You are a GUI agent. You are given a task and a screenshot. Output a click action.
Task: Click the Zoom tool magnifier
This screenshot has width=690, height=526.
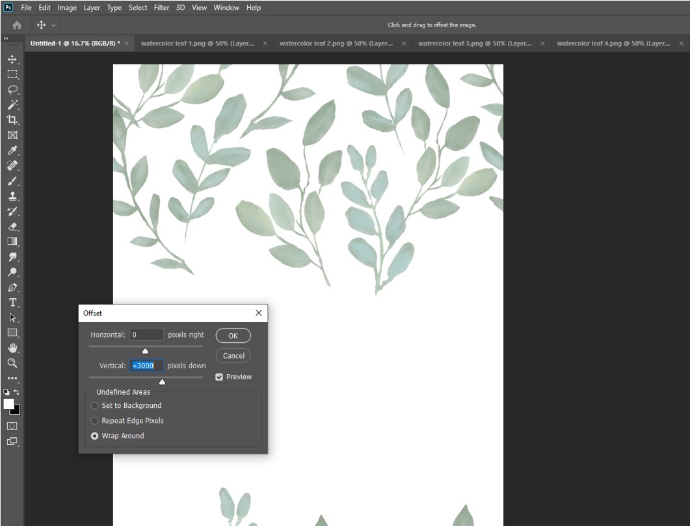coord(12,363)
